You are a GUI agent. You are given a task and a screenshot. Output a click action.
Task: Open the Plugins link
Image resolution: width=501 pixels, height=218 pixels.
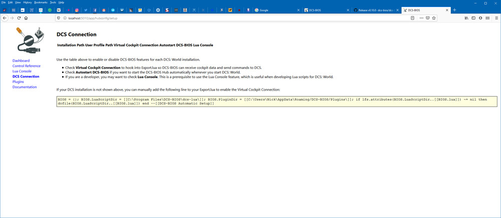pos(18,81)
